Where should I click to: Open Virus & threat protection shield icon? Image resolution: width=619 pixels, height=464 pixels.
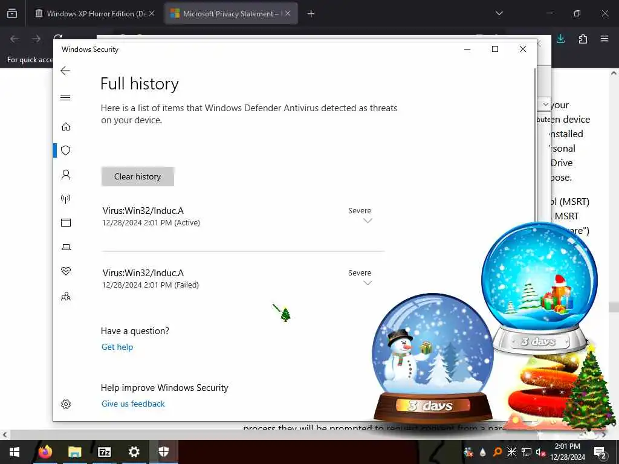click(66, 150)
